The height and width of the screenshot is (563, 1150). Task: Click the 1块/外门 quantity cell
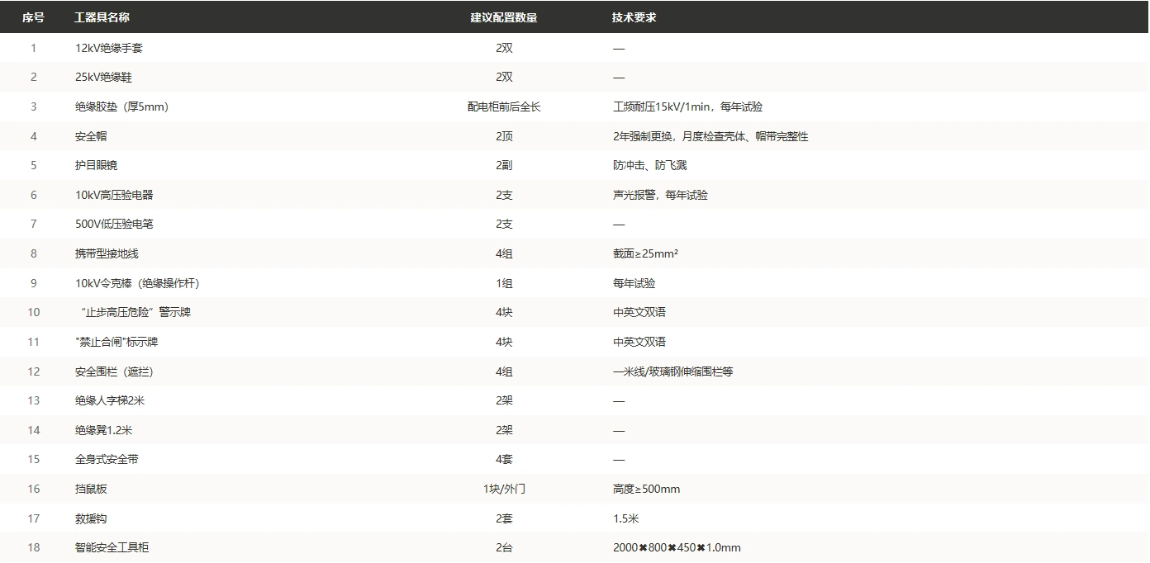[504, 489]
